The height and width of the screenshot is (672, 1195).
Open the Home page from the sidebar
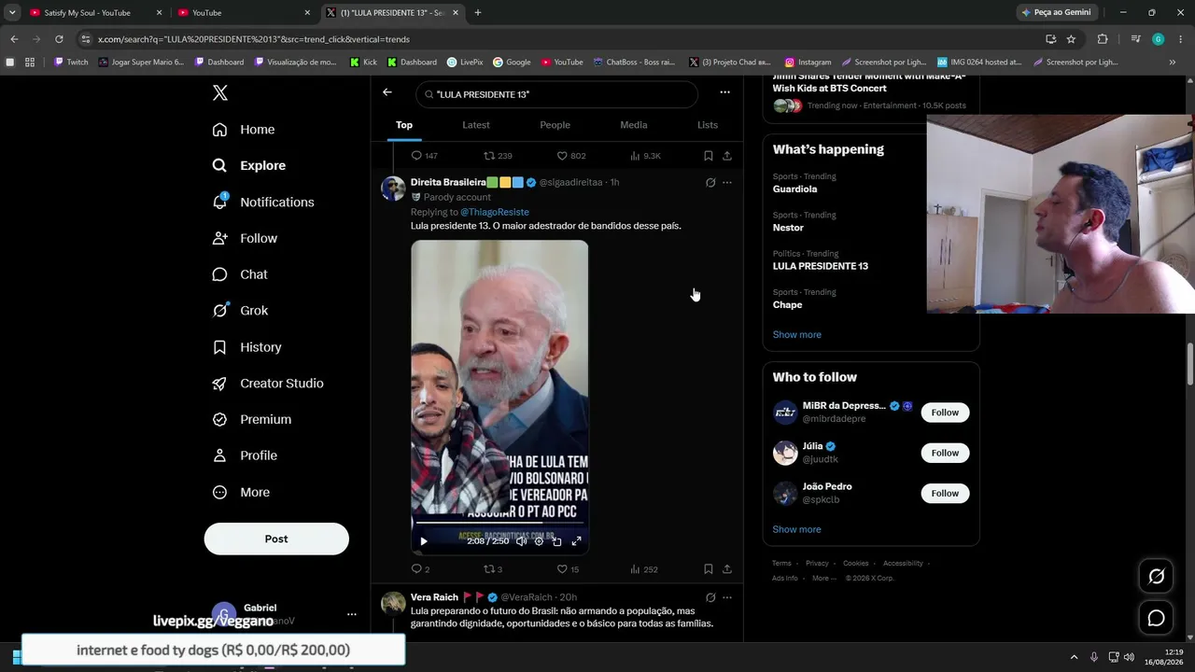[x=244, y=130]
